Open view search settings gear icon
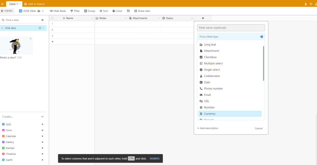Viewport: 317px width, 165px height. 42,20
